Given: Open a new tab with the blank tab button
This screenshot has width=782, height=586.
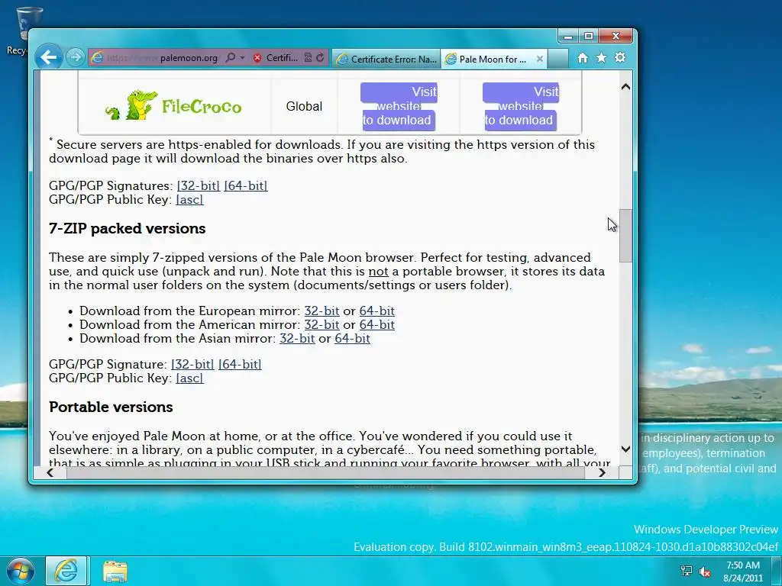Looking at the screenshot, I should point(558,59).
